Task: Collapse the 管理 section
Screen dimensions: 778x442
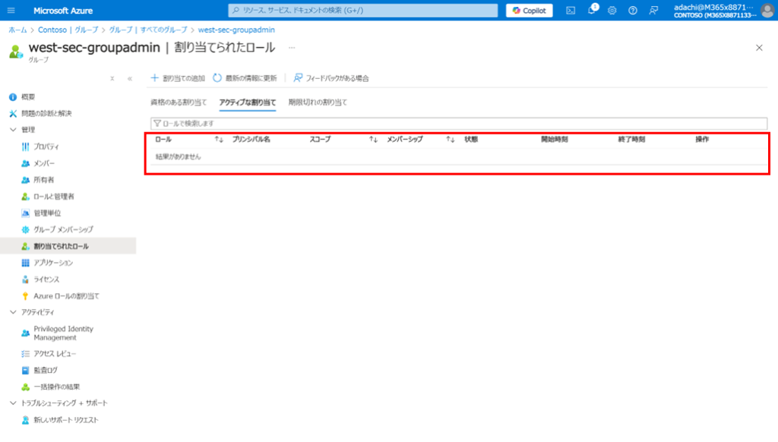Action: tap(13, 130)
